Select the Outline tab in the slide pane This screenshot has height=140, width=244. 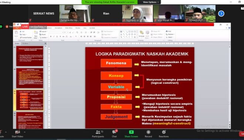pos(25,43)
